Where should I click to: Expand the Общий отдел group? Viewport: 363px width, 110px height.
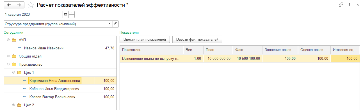tap(8, 56)
